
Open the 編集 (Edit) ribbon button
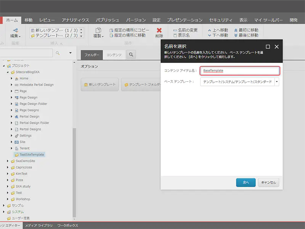[15, 33]
